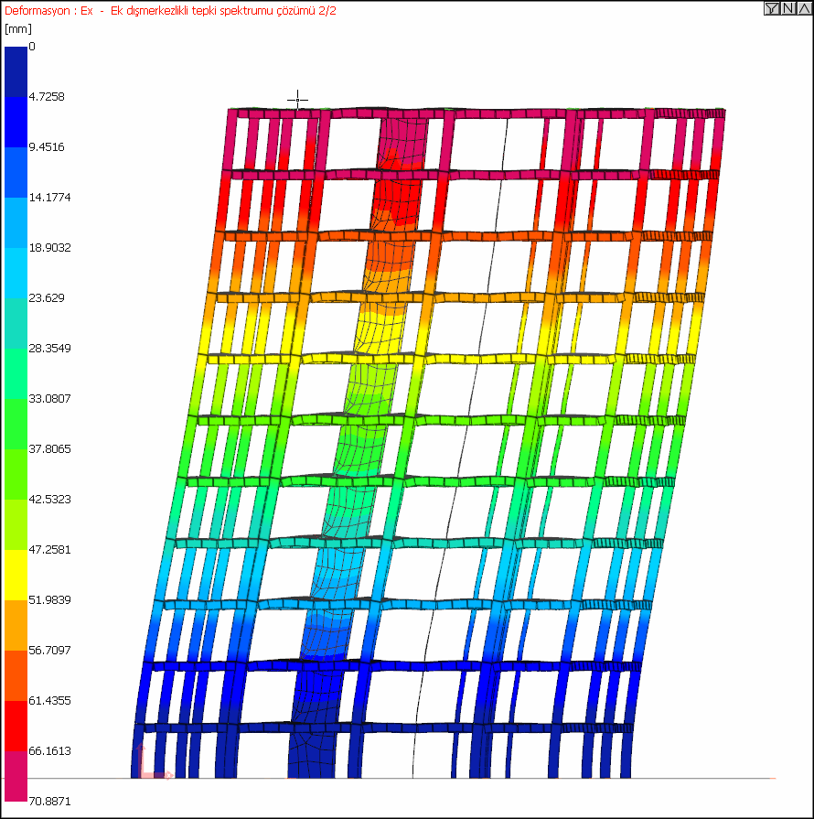Click the 37.8065 legend value label
This screenshot has height=819, width=814.
[x=49, y=448]
